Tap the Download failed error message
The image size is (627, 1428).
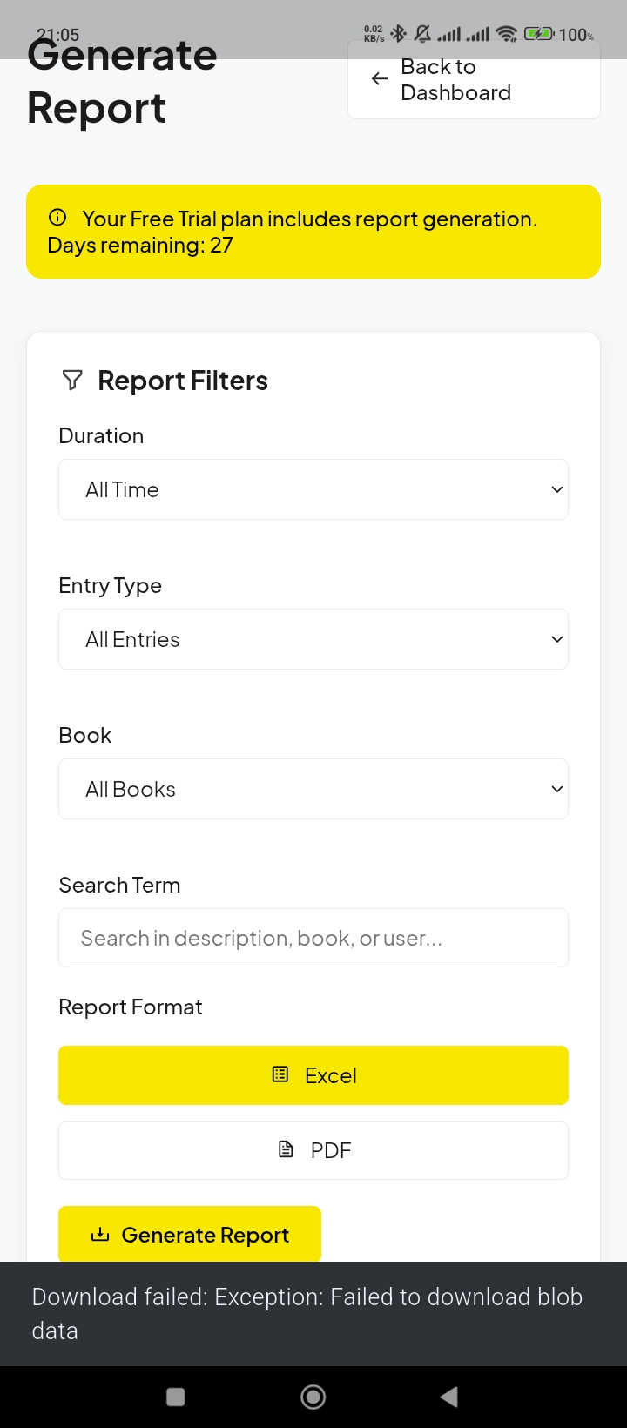(x=307, y=1313)
